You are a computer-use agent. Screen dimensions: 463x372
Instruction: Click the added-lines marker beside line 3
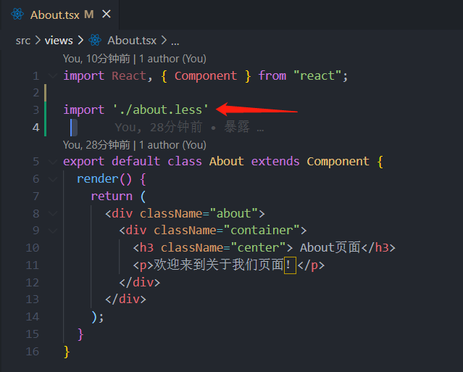click(45, 110)
